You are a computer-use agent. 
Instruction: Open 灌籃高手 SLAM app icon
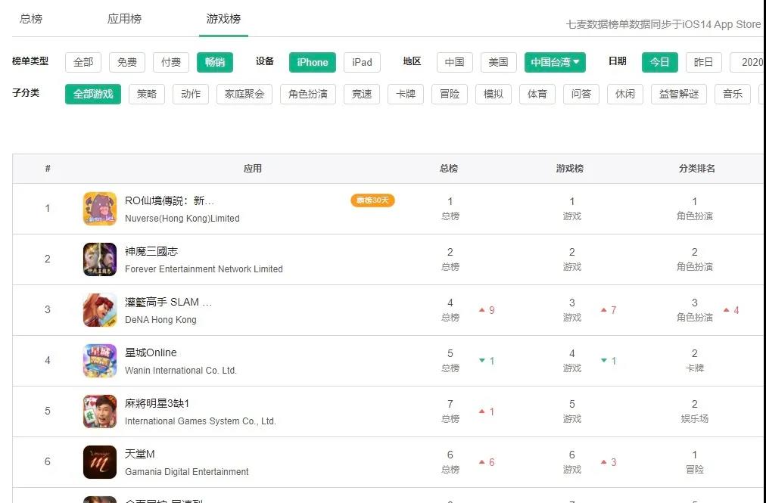click(100, 310)
